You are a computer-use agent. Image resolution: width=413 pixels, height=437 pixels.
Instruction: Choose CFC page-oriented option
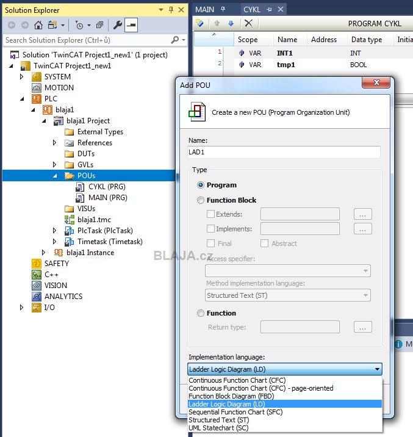285,388
